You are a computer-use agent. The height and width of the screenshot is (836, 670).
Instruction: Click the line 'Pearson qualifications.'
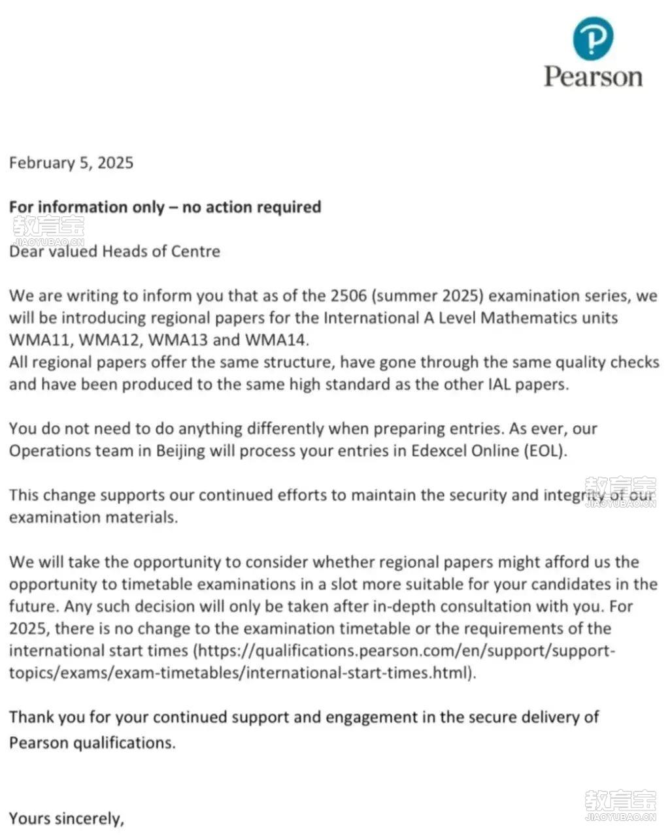tap(92, 743)
